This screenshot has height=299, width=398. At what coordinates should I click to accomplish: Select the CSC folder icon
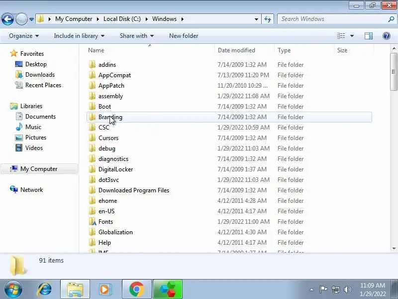click(92, 127)
